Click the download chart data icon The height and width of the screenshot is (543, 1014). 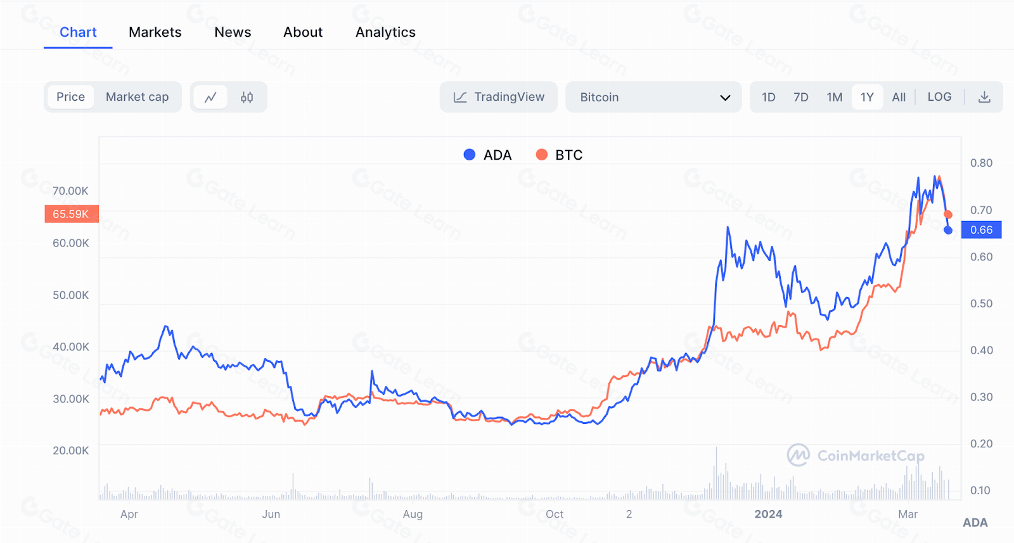point(984,97)
